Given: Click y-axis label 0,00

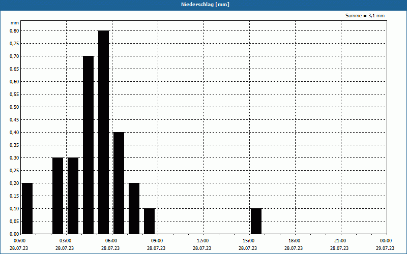Looking at the screenshot, I should tap(14, 234).
